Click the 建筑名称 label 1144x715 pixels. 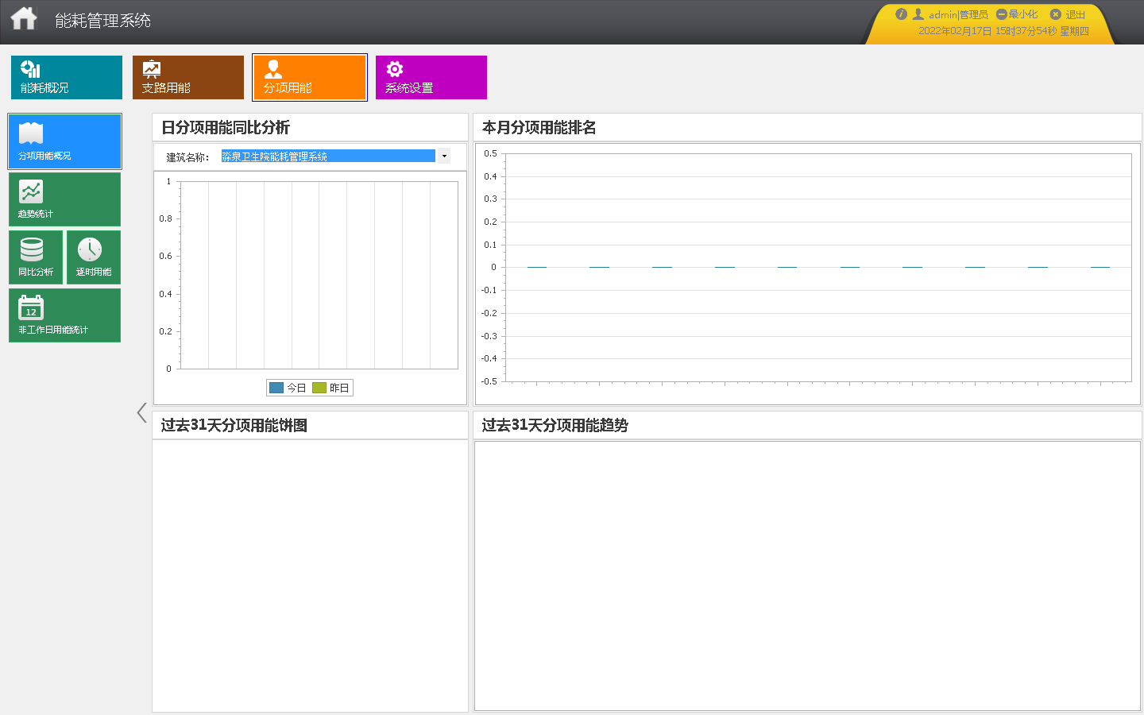click(187, 157)
